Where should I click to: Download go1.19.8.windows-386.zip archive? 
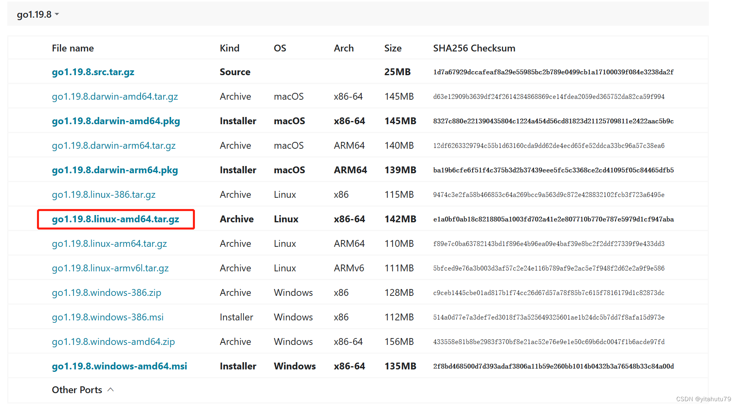click(x=106, y=293)
